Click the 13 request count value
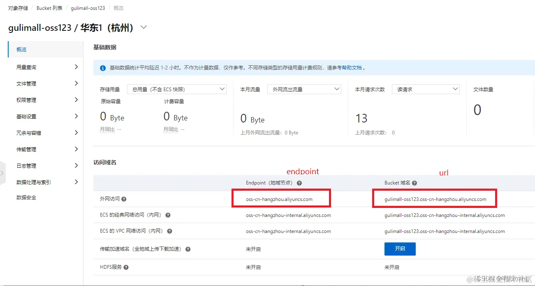 [361, 119]
